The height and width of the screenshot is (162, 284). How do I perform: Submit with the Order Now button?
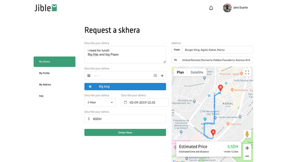point(125,132)
